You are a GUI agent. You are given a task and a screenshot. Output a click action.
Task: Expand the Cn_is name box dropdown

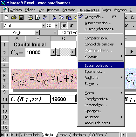tap(37, 32)
